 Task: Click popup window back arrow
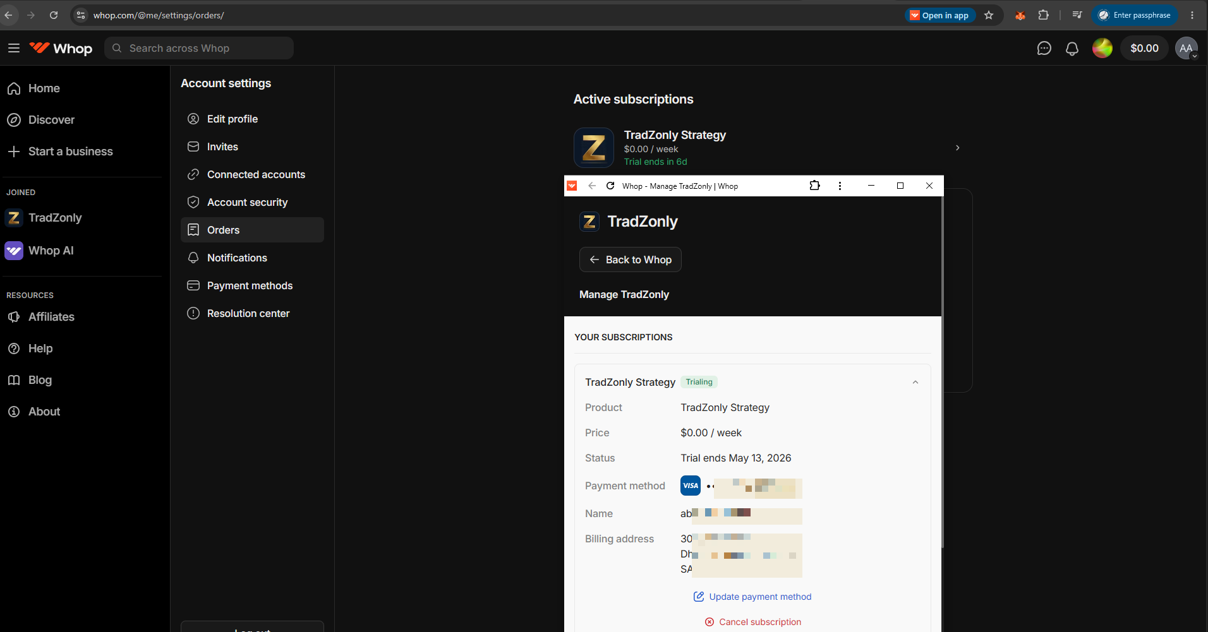[x=592, y=186]
